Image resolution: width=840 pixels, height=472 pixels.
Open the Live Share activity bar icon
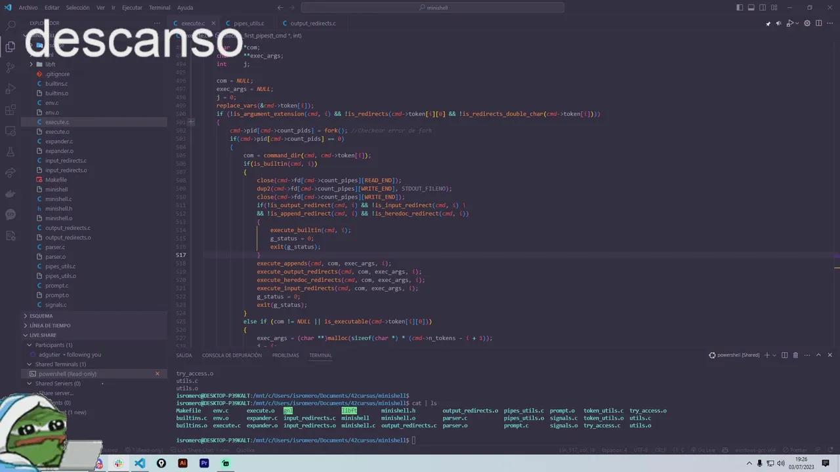pyautogui.click(x=10, y=172)
